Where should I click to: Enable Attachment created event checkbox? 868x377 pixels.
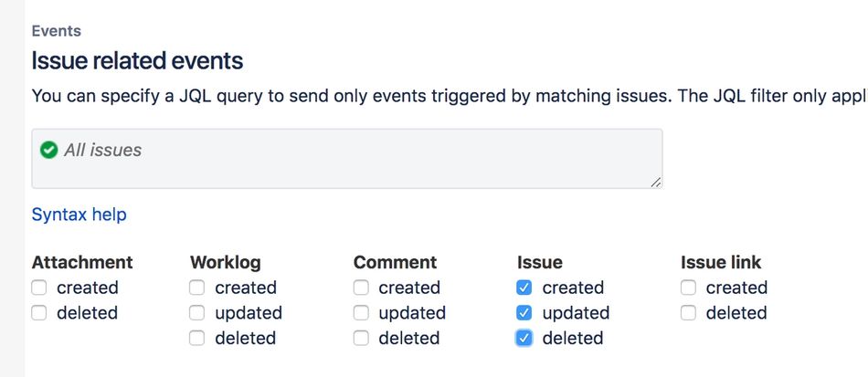(x=38, y=288)
